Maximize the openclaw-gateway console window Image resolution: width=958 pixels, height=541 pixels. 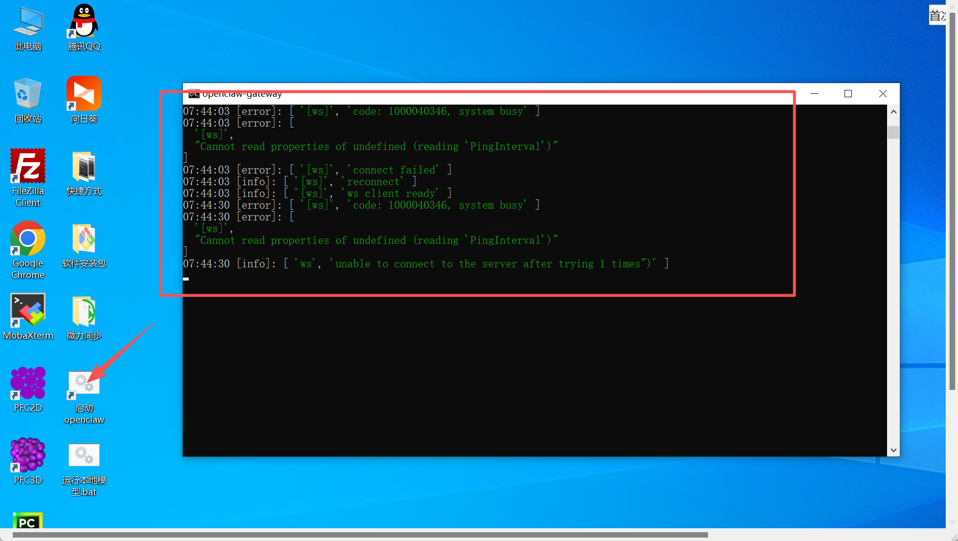pyautogui.click(x=848, y=94)
